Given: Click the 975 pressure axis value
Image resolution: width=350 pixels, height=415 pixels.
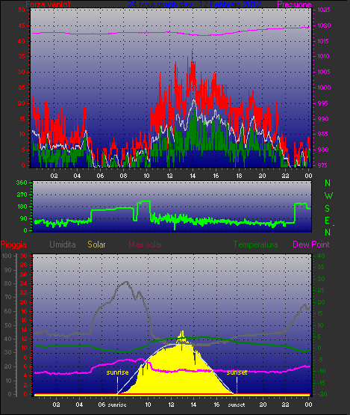Looking at the screenshot, I should pyautogui.click(x=323, y=165).
